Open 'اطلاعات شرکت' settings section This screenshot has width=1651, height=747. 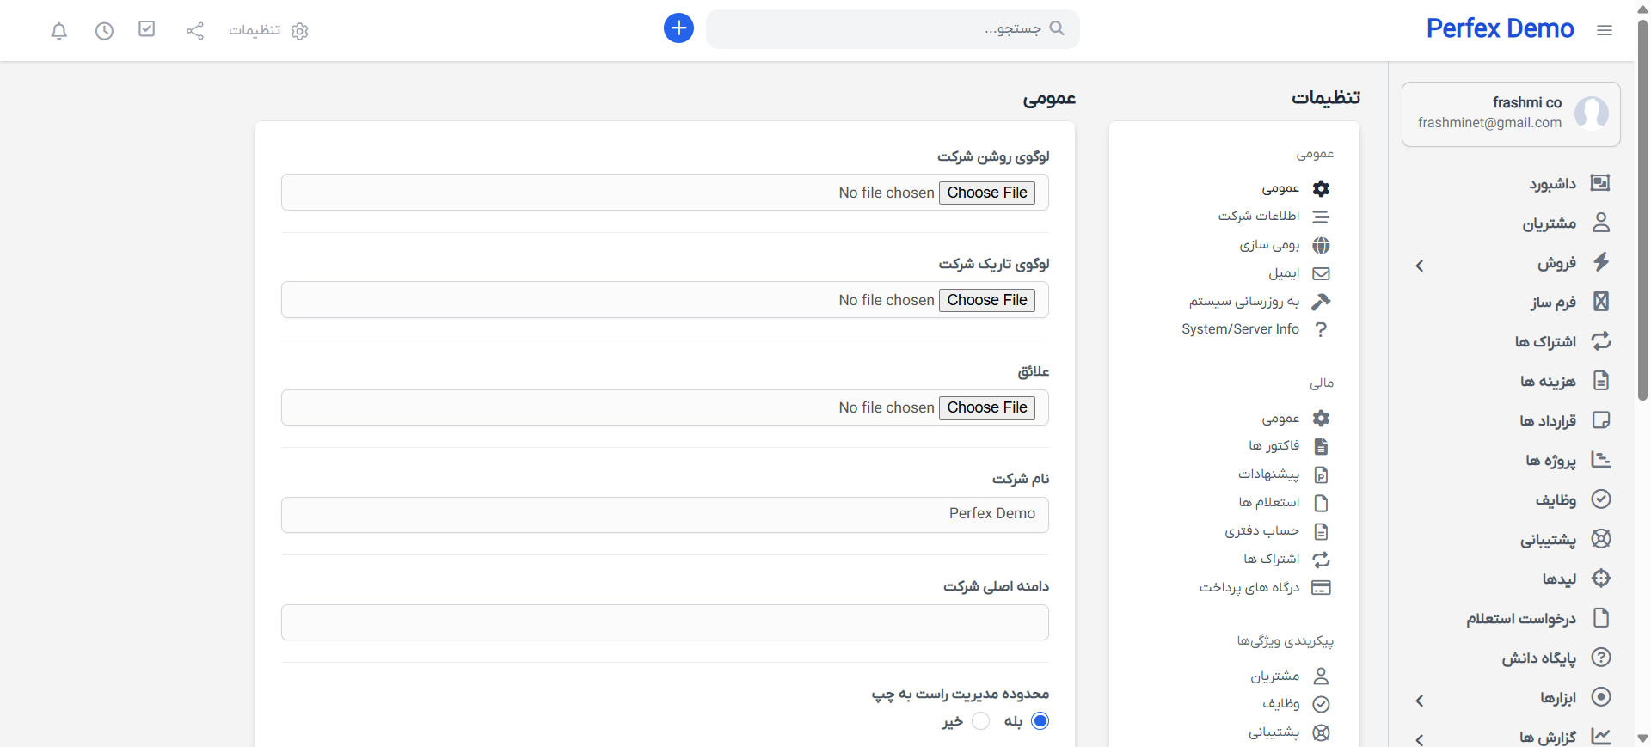pyautogui.click(x=1258, y=216)
